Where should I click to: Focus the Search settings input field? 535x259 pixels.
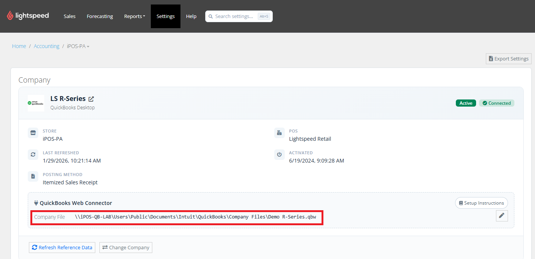click(x=239, y=16)
